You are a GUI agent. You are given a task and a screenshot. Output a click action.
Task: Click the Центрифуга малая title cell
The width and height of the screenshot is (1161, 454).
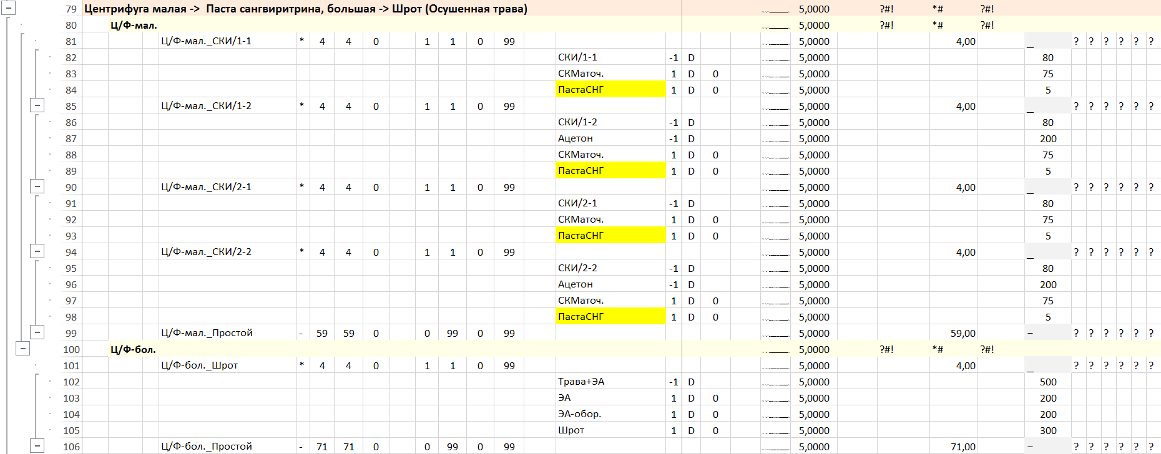tap(306, 9)
